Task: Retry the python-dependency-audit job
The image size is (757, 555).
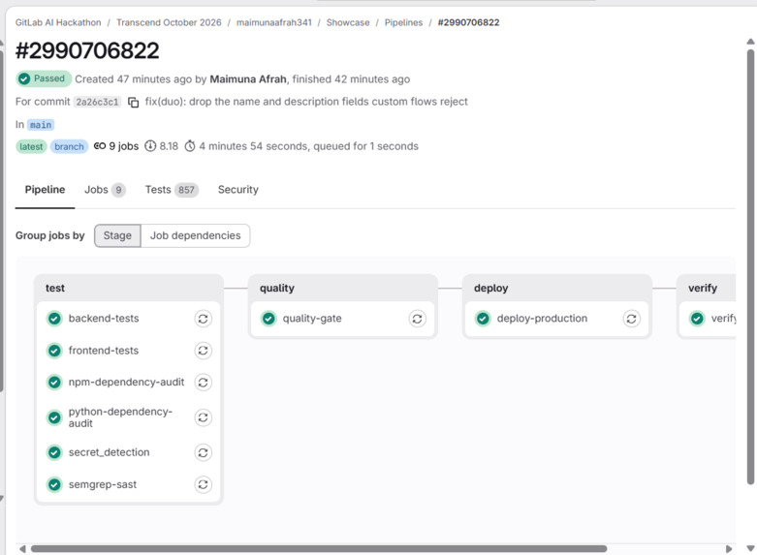Action: (204, 417)
